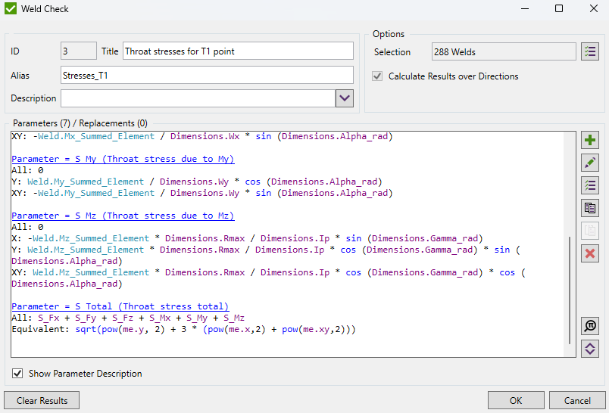This screenshot has width=609, height=413.
Task: Expand the Description dropdown arrow
Action: [345, 98]
